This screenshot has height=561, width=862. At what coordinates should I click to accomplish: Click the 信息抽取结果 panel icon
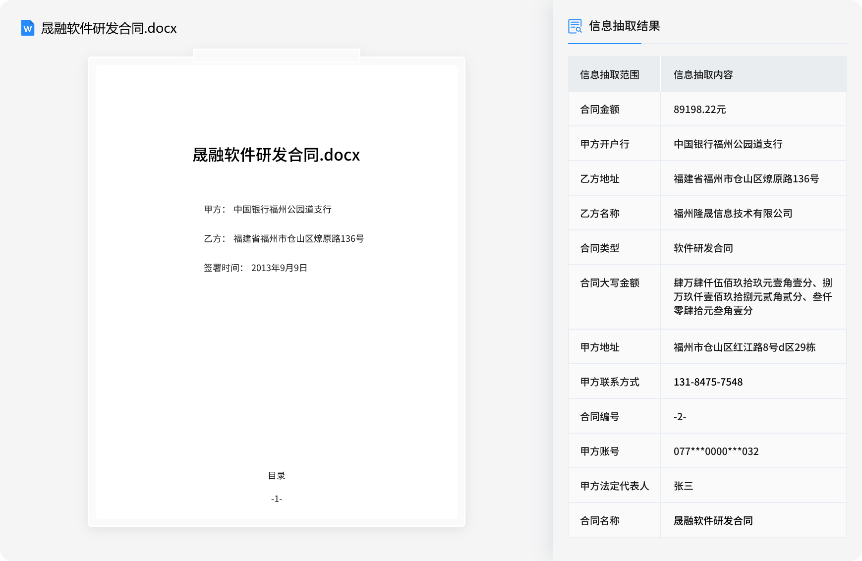click(x=575, y=26)
